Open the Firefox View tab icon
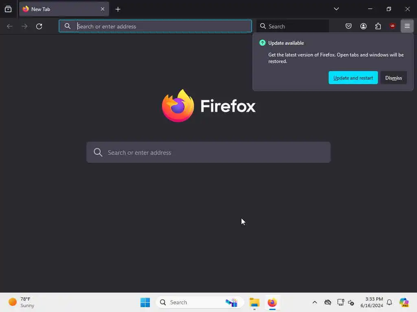 [8, 9]
